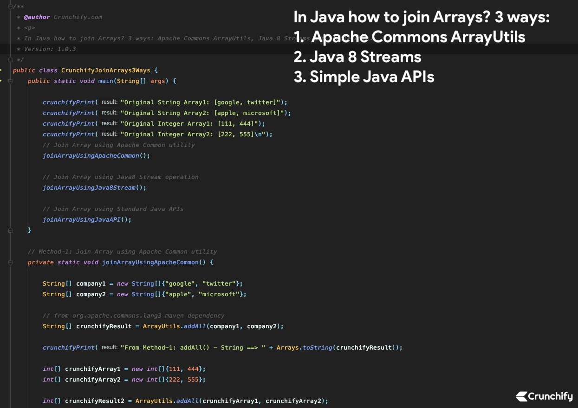
Task: Collapse the joinArrayUsingApacheCommon method
Action: tap(10, 262)
